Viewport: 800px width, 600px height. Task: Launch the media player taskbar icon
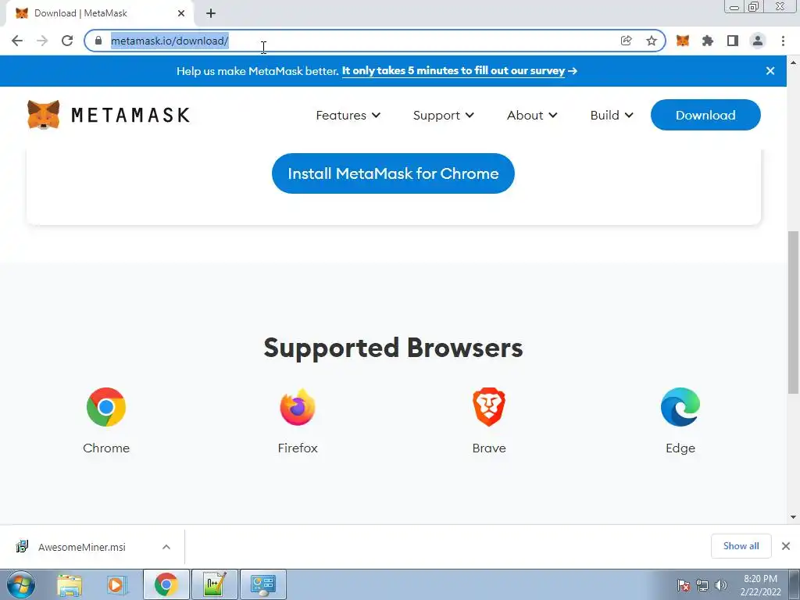click(x=117, y=584)
